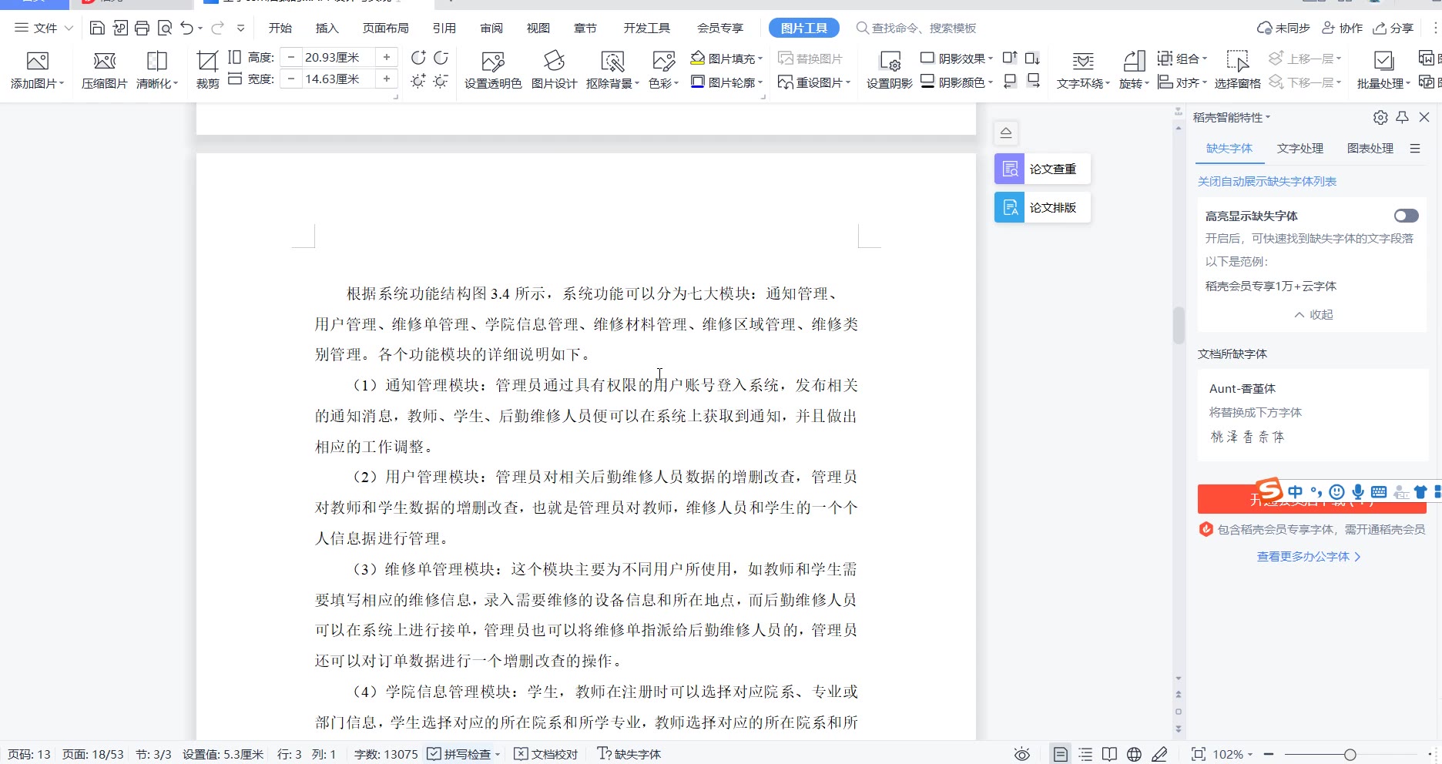Click the Save icon in quick access toolbar

click(97, 28)
